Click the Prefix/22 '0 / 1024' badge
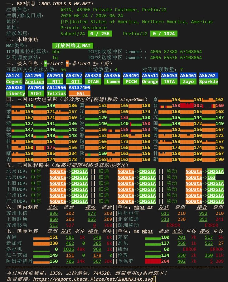The height and width of the screenshot is (282, 228). coord(164,34)
